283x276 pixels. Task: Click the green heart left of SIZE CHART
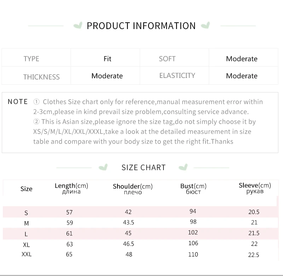[103, 167]
